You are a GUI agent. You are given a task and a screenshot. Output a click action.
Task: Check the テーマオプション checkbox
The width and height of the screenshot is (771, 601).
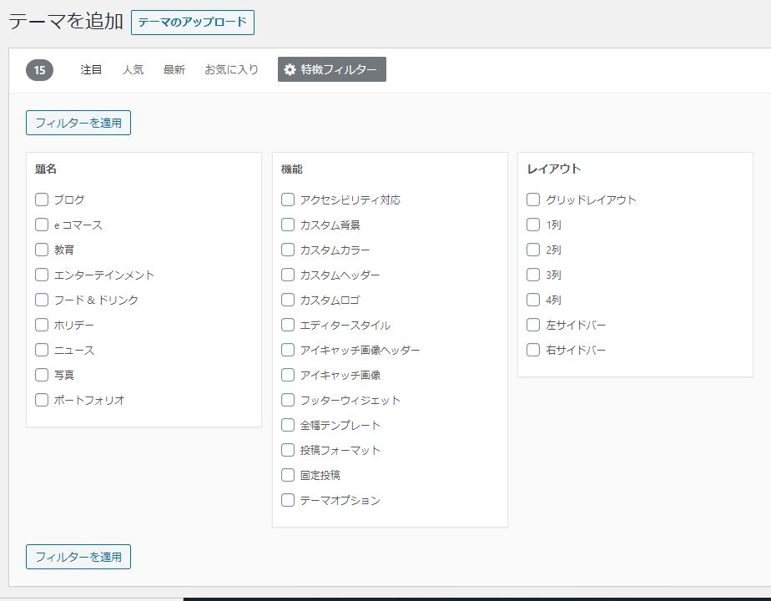pyautogui.click(x=288, y=500)
